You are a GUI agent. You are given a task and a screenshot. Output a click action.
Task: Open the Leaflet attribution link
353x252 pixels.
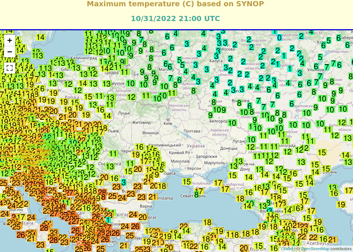tap(287, 249)
